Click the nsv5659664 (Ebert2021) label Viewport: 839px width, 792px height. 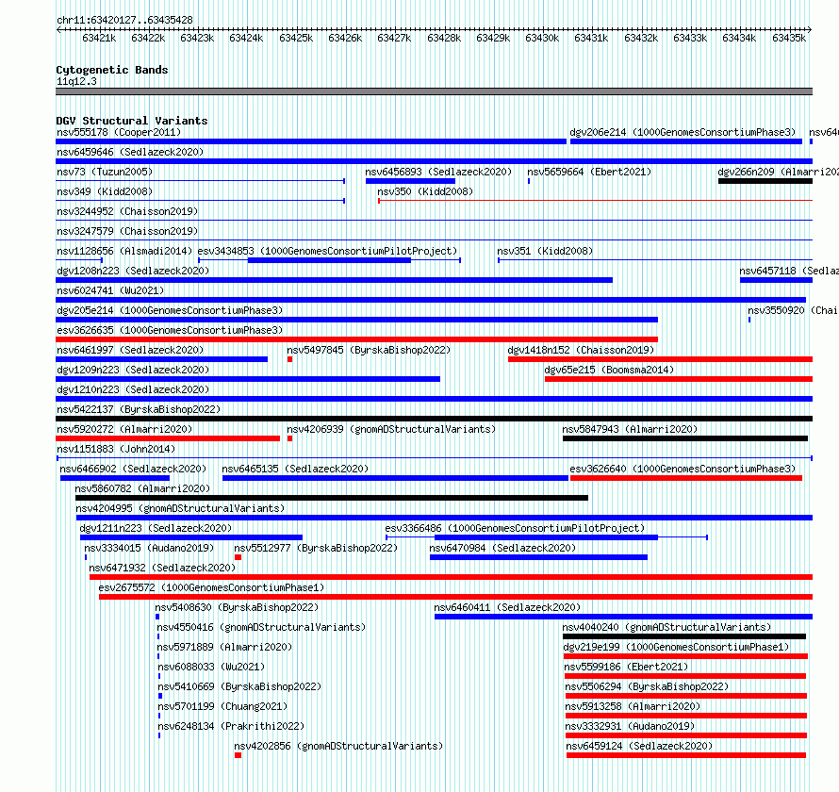[589, 172]
